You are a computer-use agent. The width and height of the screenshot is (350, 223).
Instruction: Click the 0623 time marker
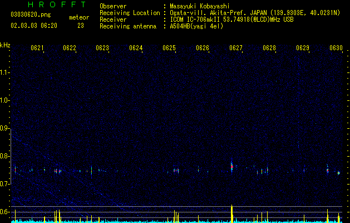click(x=102, y=48)
